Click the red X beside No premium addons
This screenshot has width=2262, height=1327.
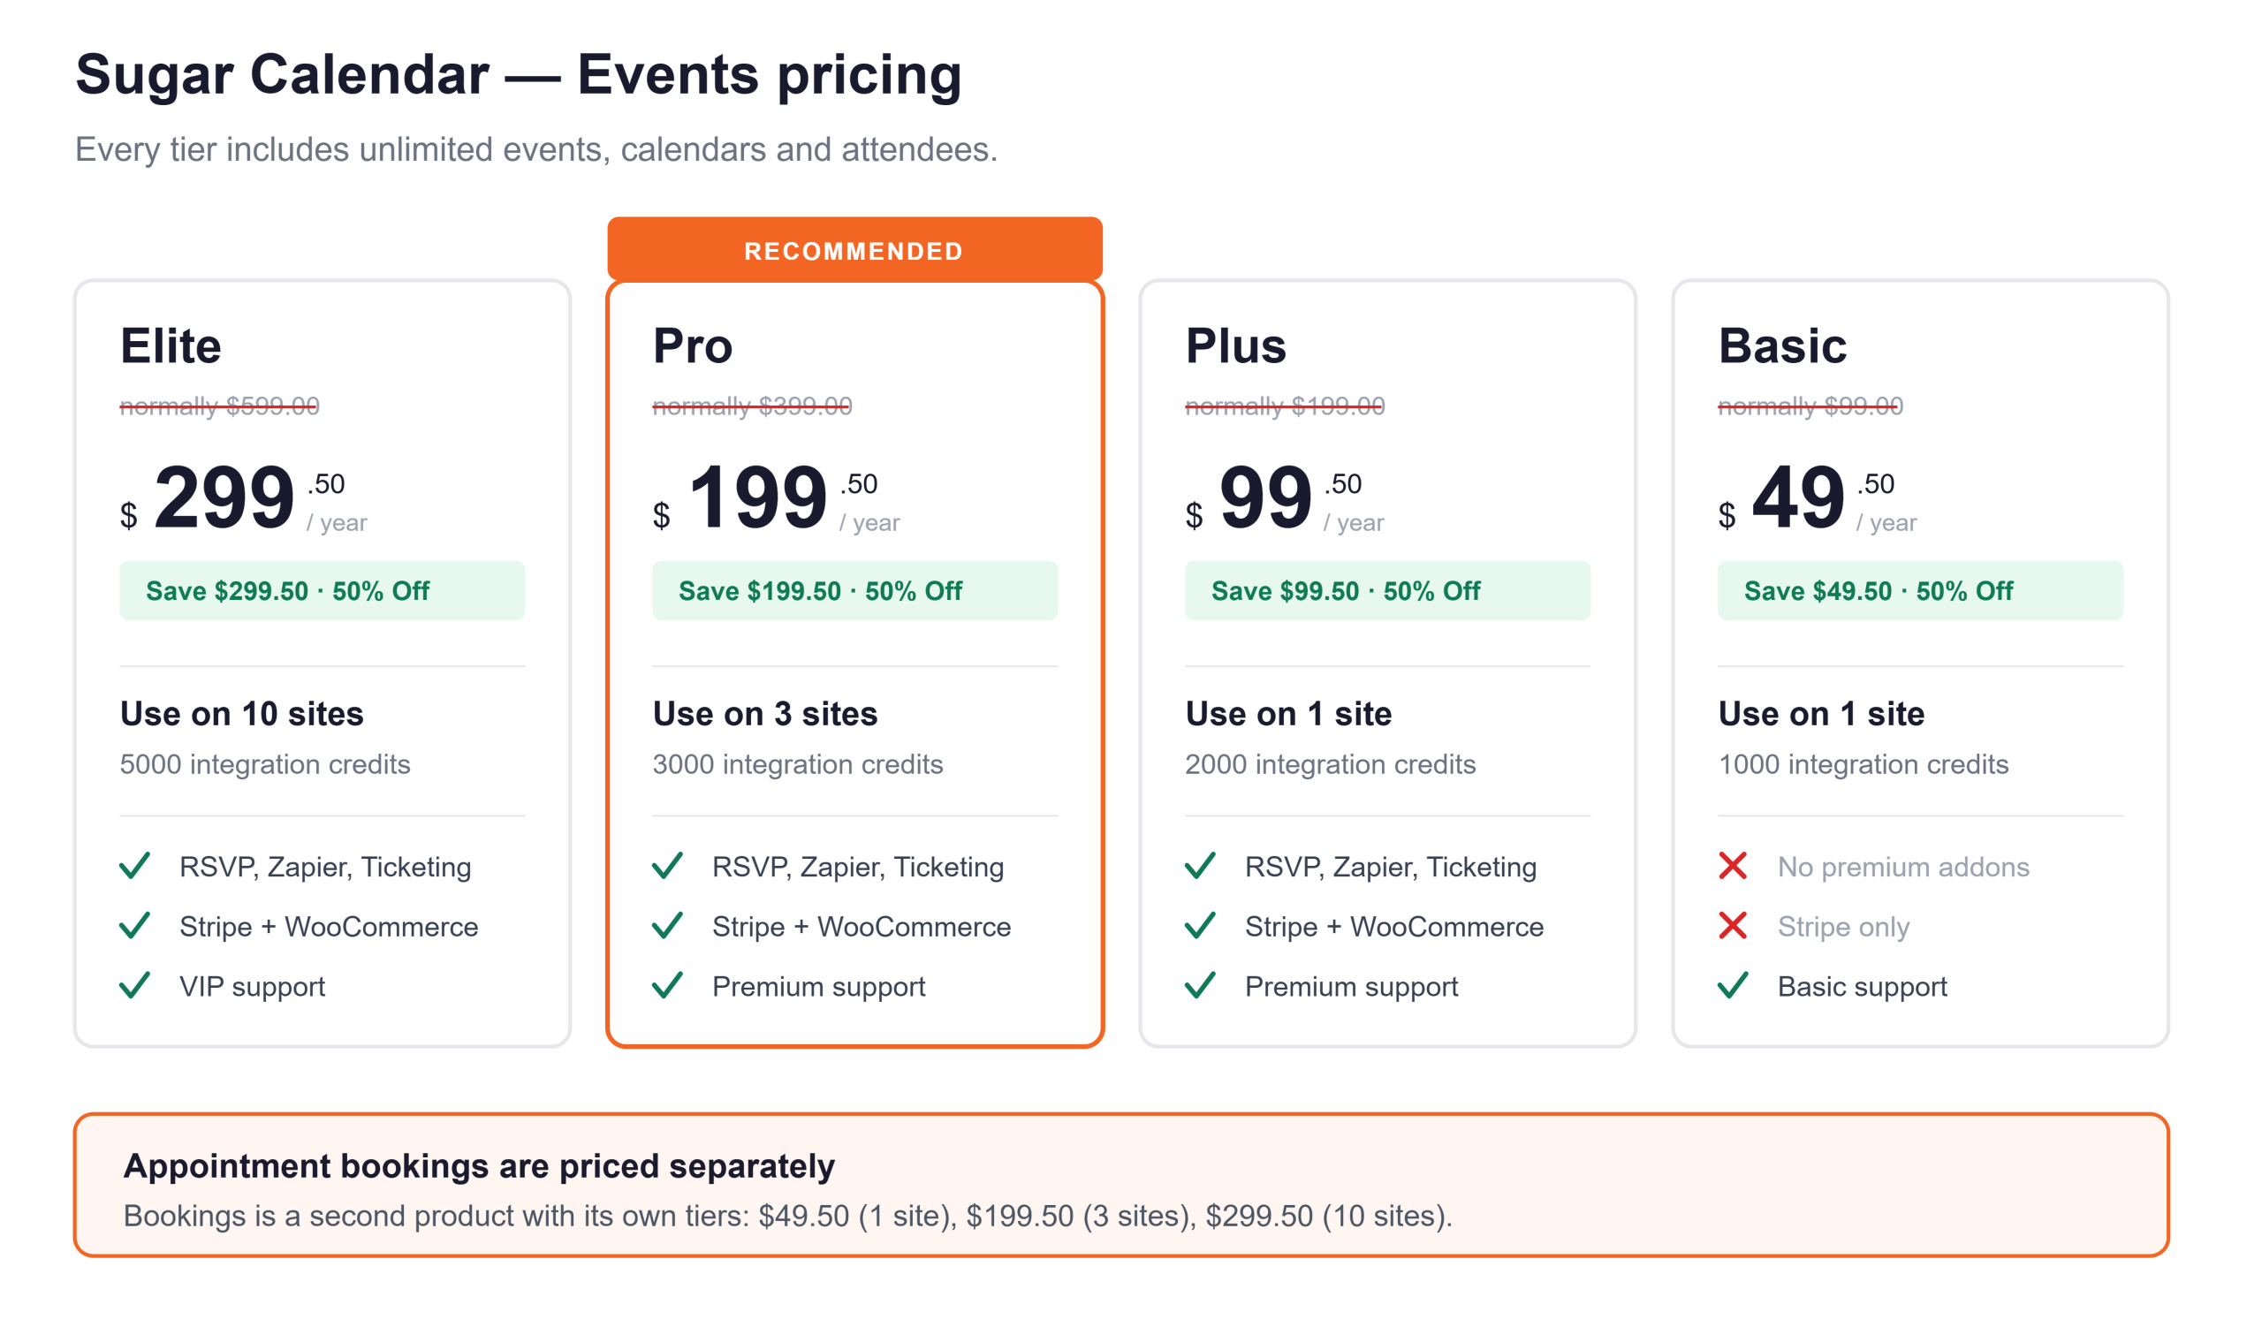click(x=1733, y=866)
